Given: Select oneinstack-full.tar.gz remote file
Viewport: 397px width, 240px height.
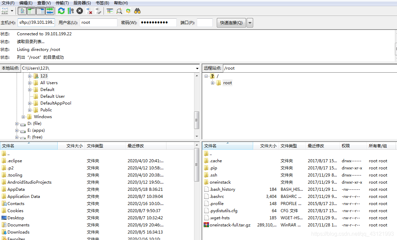Looking at the screenshot, I should click(x=230, y=225).
